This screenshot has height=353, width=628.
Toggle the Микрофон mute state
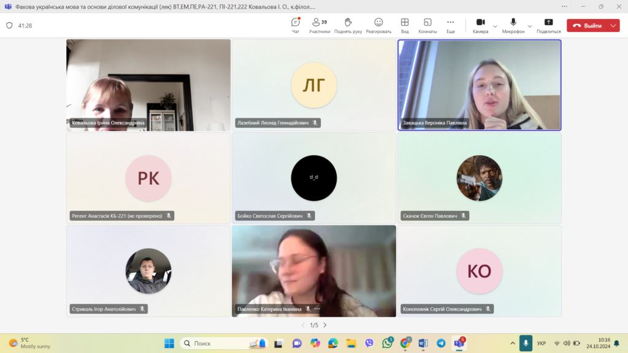click(x=513, y=25)
